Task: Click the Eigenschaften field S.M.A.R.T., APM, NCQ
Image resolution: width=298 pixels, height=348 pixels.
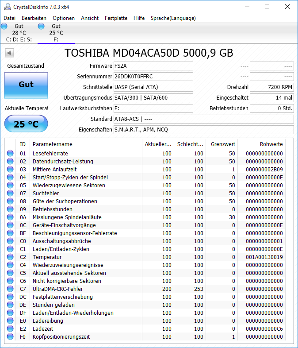Action: click(x=204, y=130)
